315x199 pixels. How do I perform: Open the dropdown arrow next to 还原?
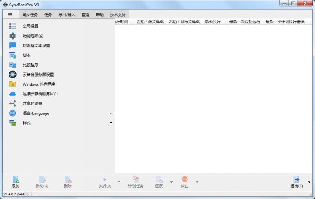tap(171, 182)
